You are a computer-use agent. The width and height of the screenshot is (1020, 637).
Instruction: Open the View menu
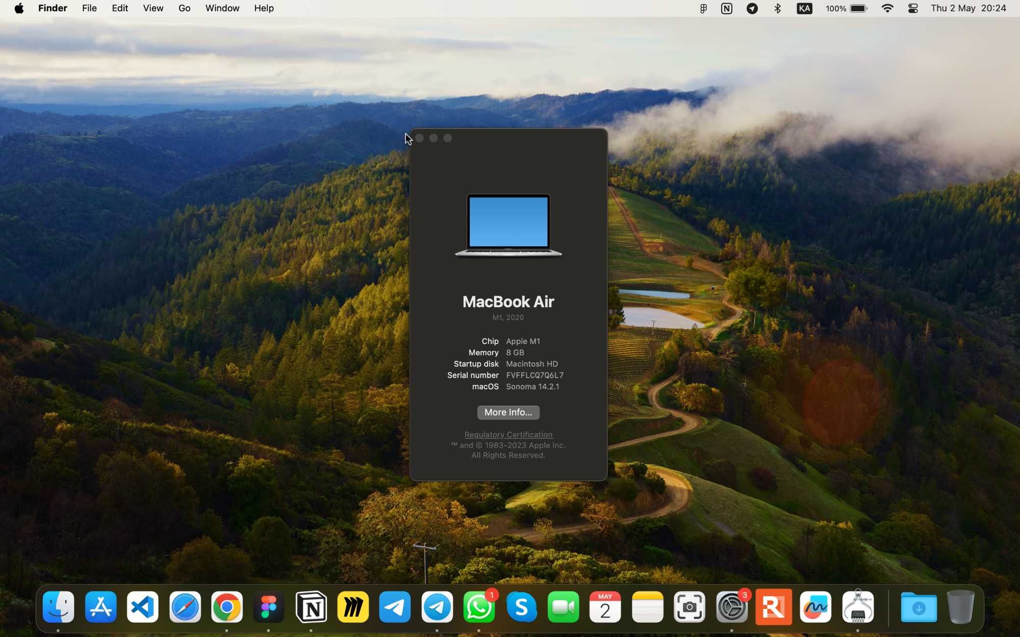(x=153, y=8)
